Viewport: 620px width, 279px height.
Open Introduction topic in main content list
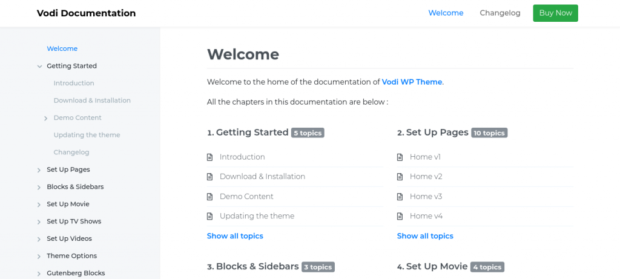tap(242, 157)
